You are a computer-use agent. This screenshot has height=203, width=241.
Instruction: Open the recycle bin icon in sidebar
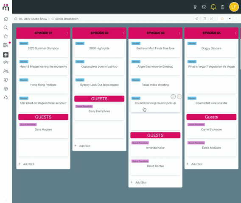[x=6, y=97]
